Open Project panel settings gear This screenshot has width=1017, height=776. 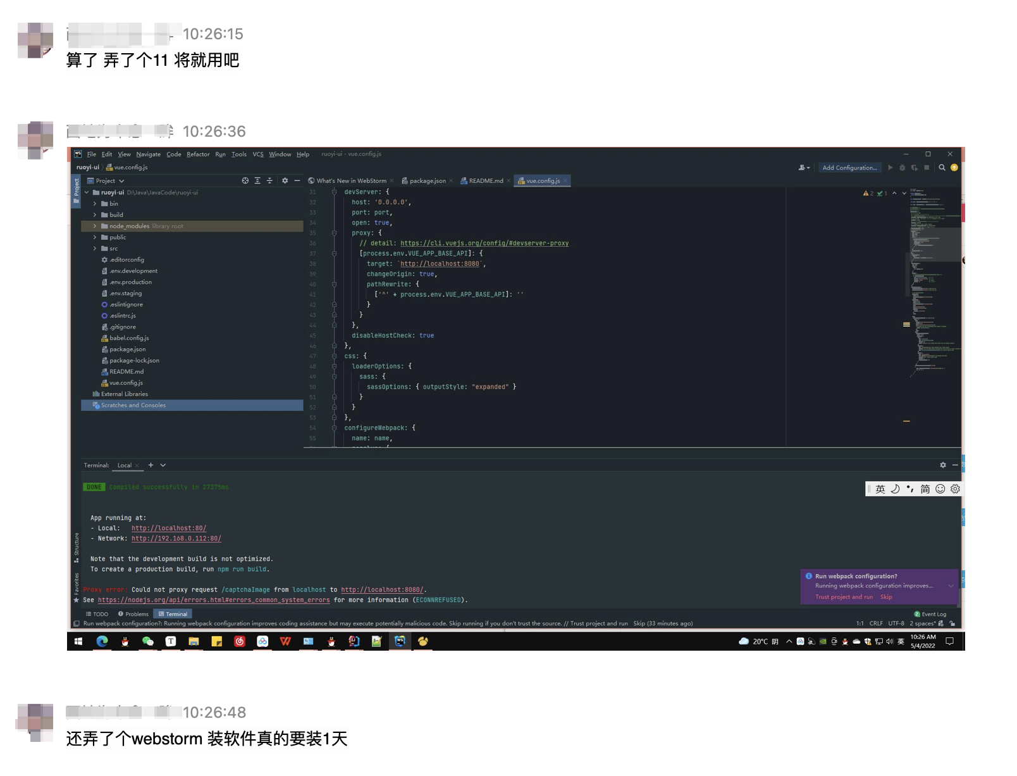[285, 181]
